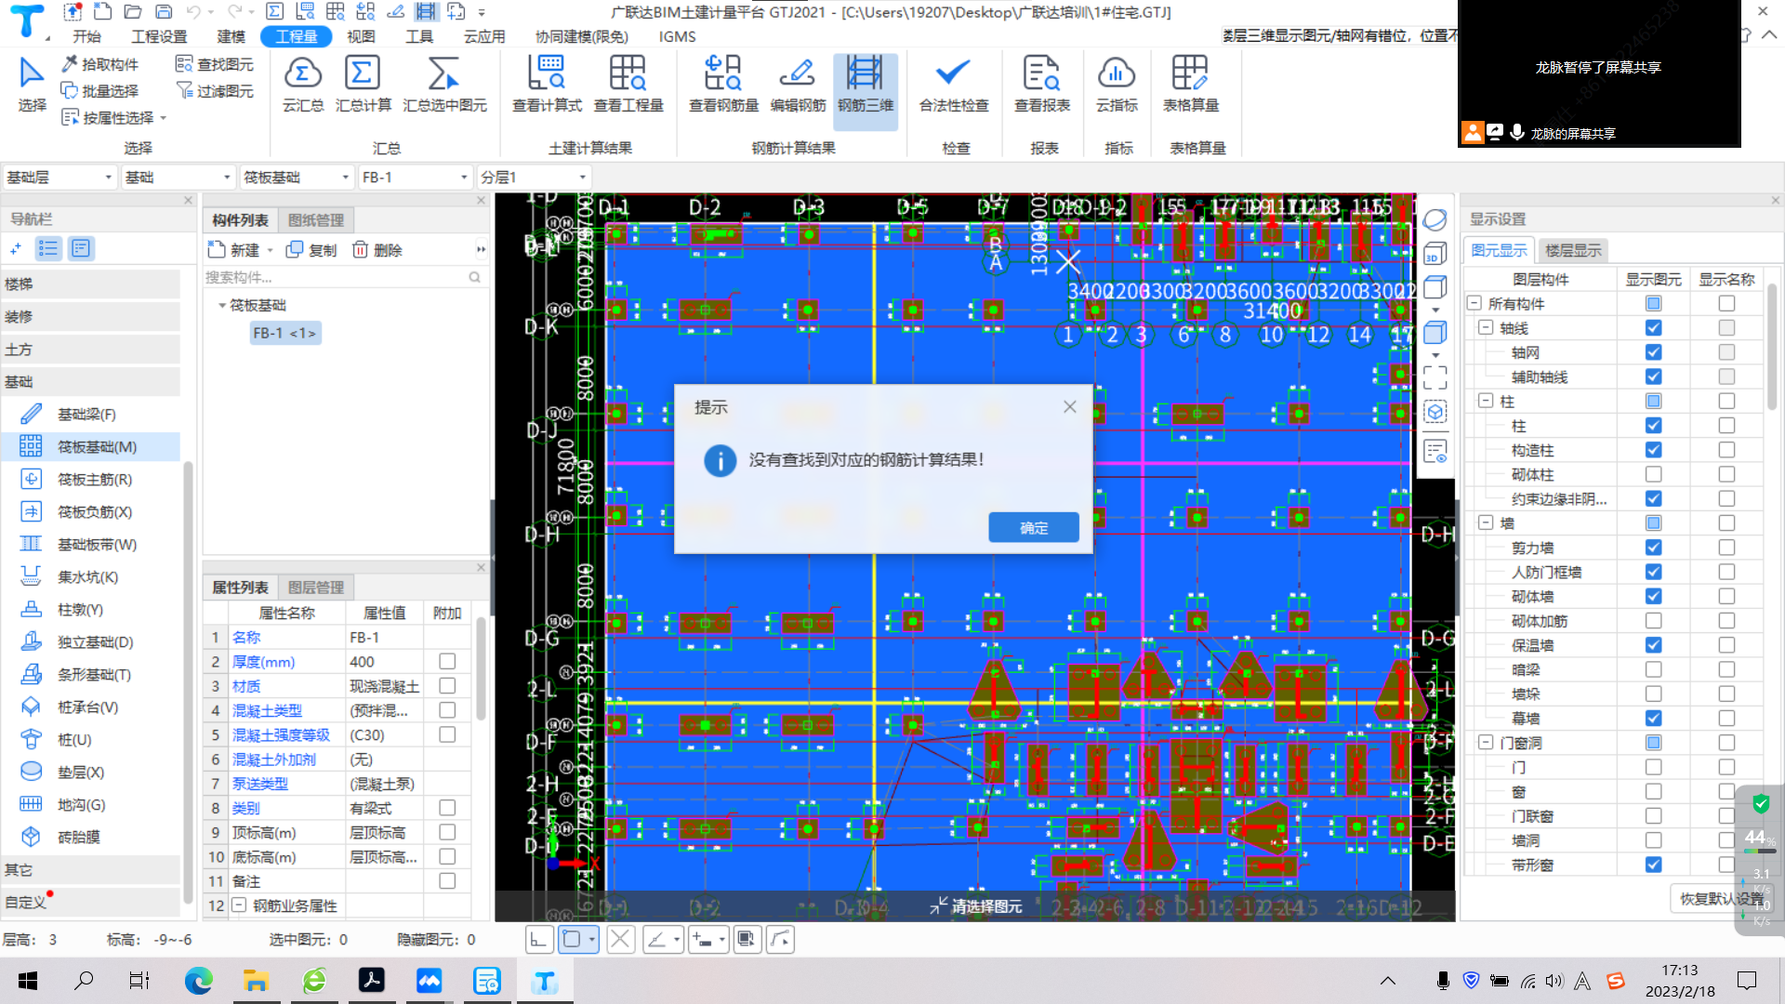Click 查找图元 find element tool
Viewport: 1785px width, 1004px height.
click(x=215, y=64)
